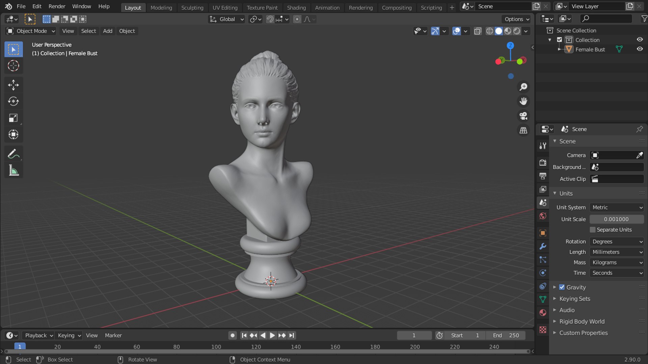Select the Rotate tool

pyautogui.click(x=13, y=101)
